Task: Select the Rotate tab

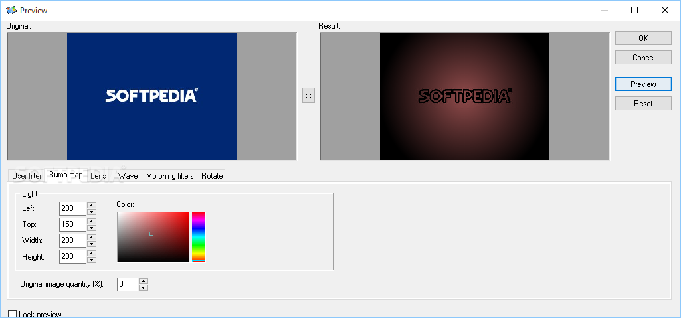Action: click(x=212, y=176)
